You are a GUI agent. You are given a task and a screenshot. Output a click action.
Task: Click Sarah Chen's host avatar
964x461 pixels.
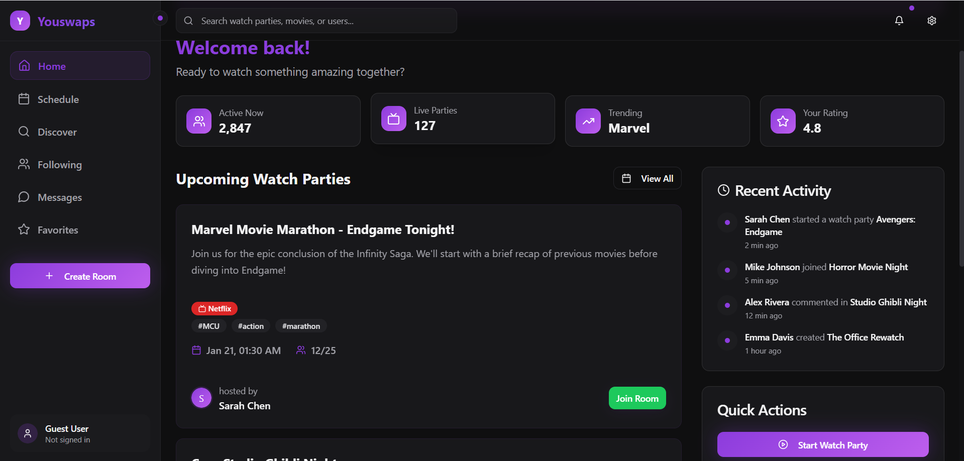coord(201,398)
